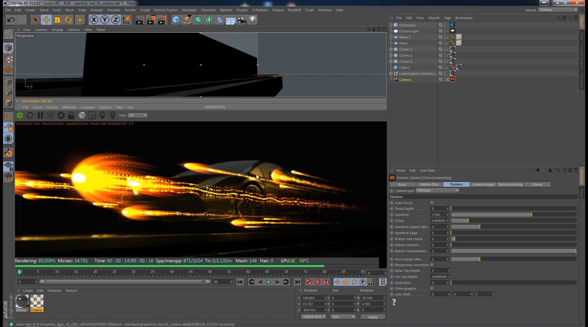The image size is (588, 327).
Task: Toggle the Live Viewer lock icon
Action: 71,115
